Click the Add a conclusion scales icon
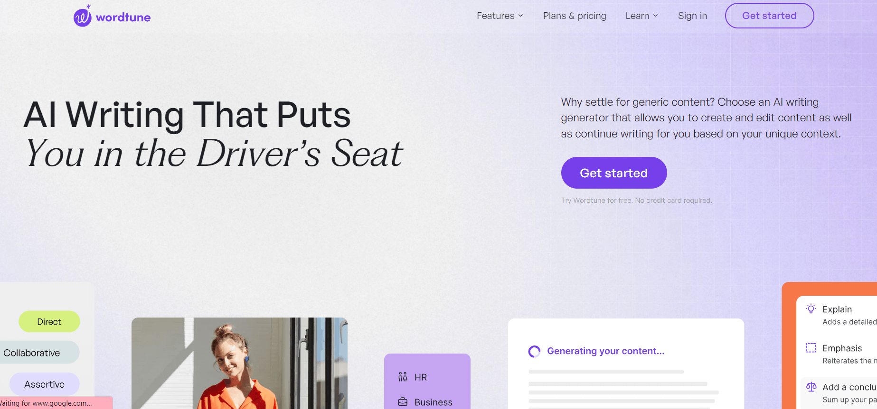This screenshot has height=409, width=877. tap(811, 387)
